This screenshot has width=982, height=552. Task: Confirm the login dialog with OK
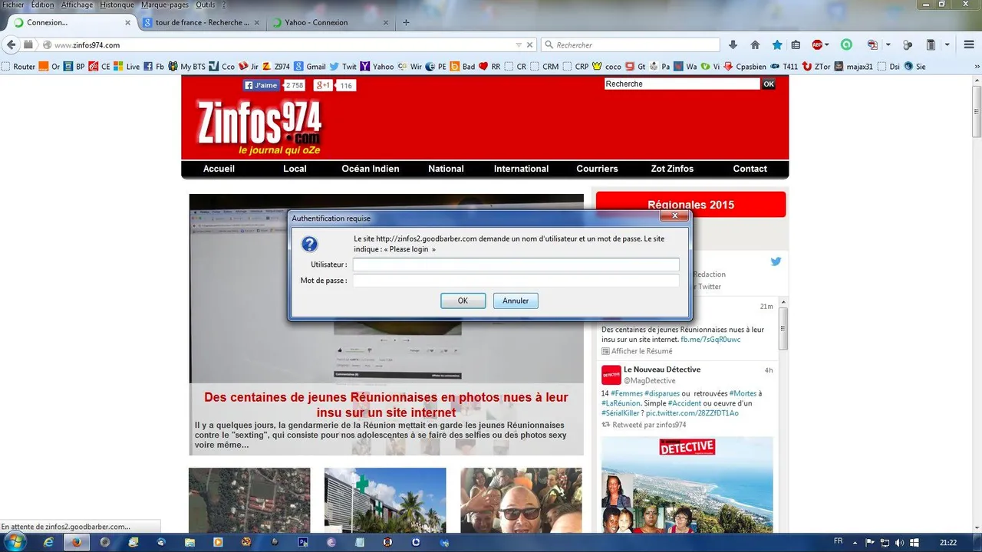(x=463, y=301)
